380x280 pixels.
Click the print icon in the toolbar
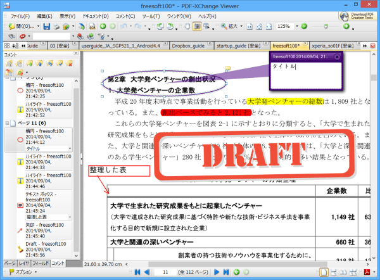57,27
